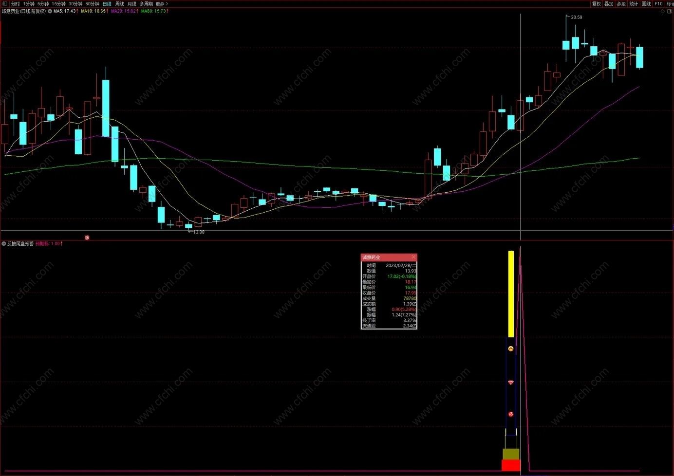Click the red fan-shaped signal icon

[x=511, y=383]
